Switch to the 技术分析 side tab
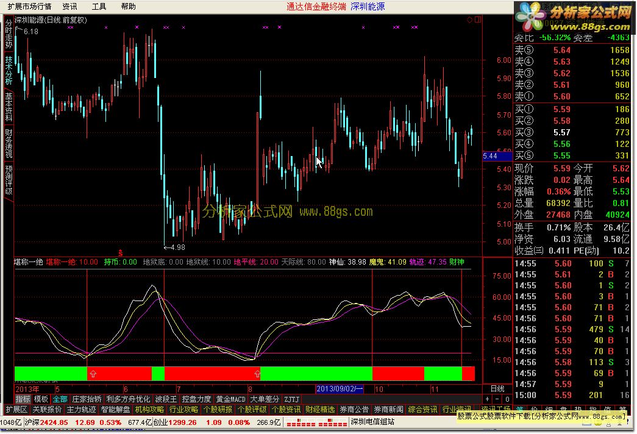Image resolution: width=637 pixels, height=434 pixels. (9, 70)
